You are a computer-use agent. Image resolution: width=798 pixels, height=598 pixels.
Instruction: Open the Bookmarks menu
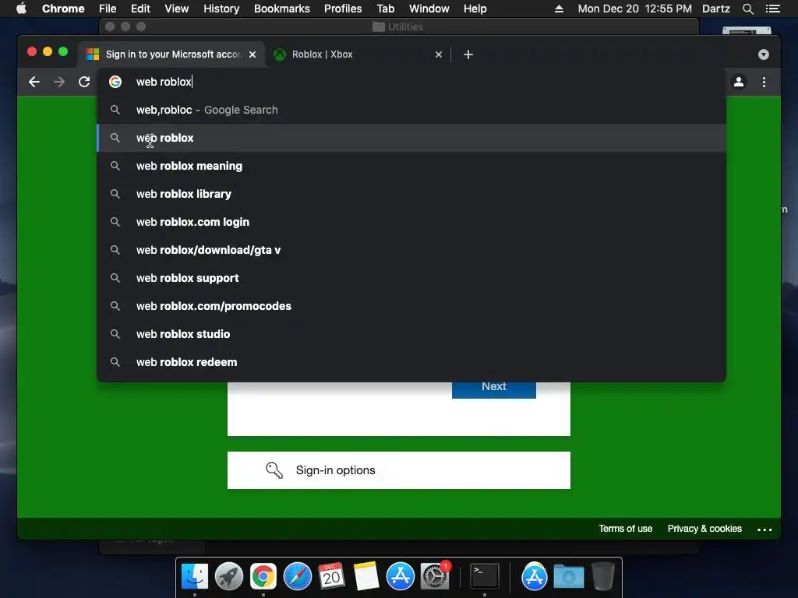281,9
